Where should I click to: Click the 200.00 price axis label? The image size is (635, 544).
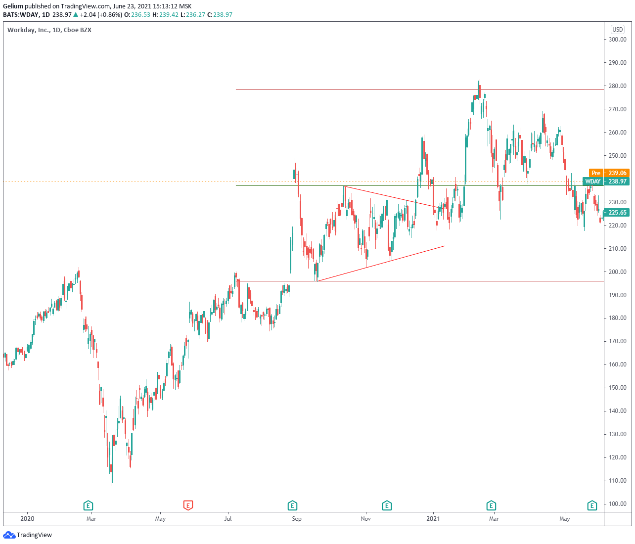click(x=618, y=272)
